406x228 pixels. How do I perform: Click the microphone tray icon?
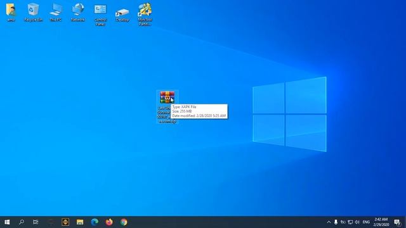(x=336, y=222)
